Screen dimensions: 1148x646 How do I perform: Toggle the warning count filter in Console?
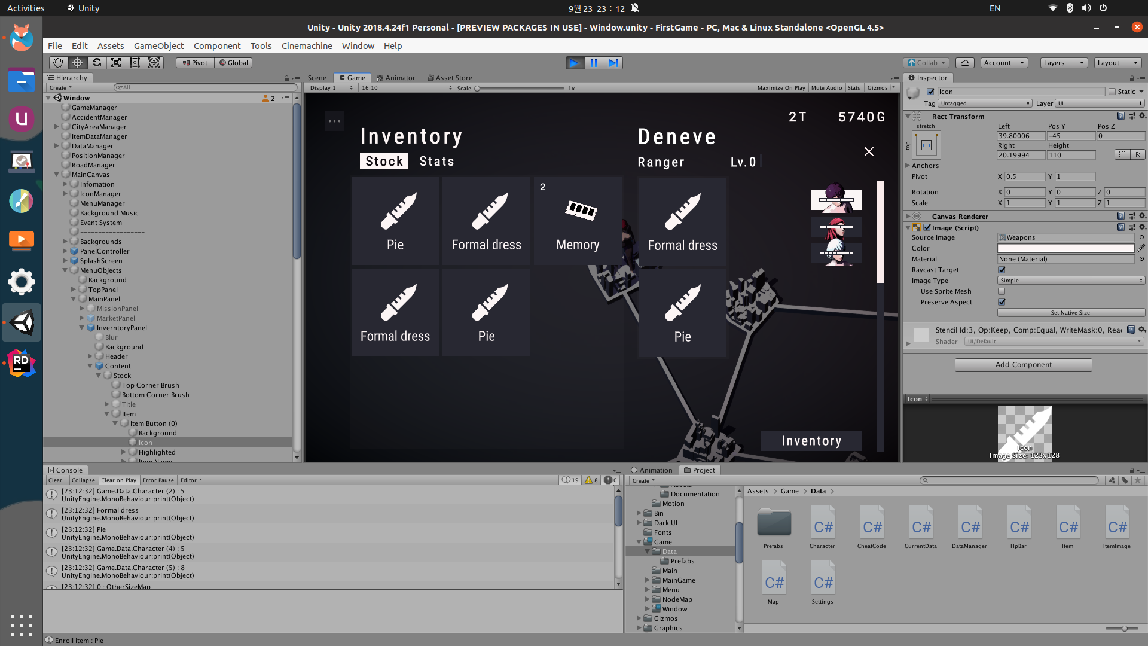pos(591,480)
